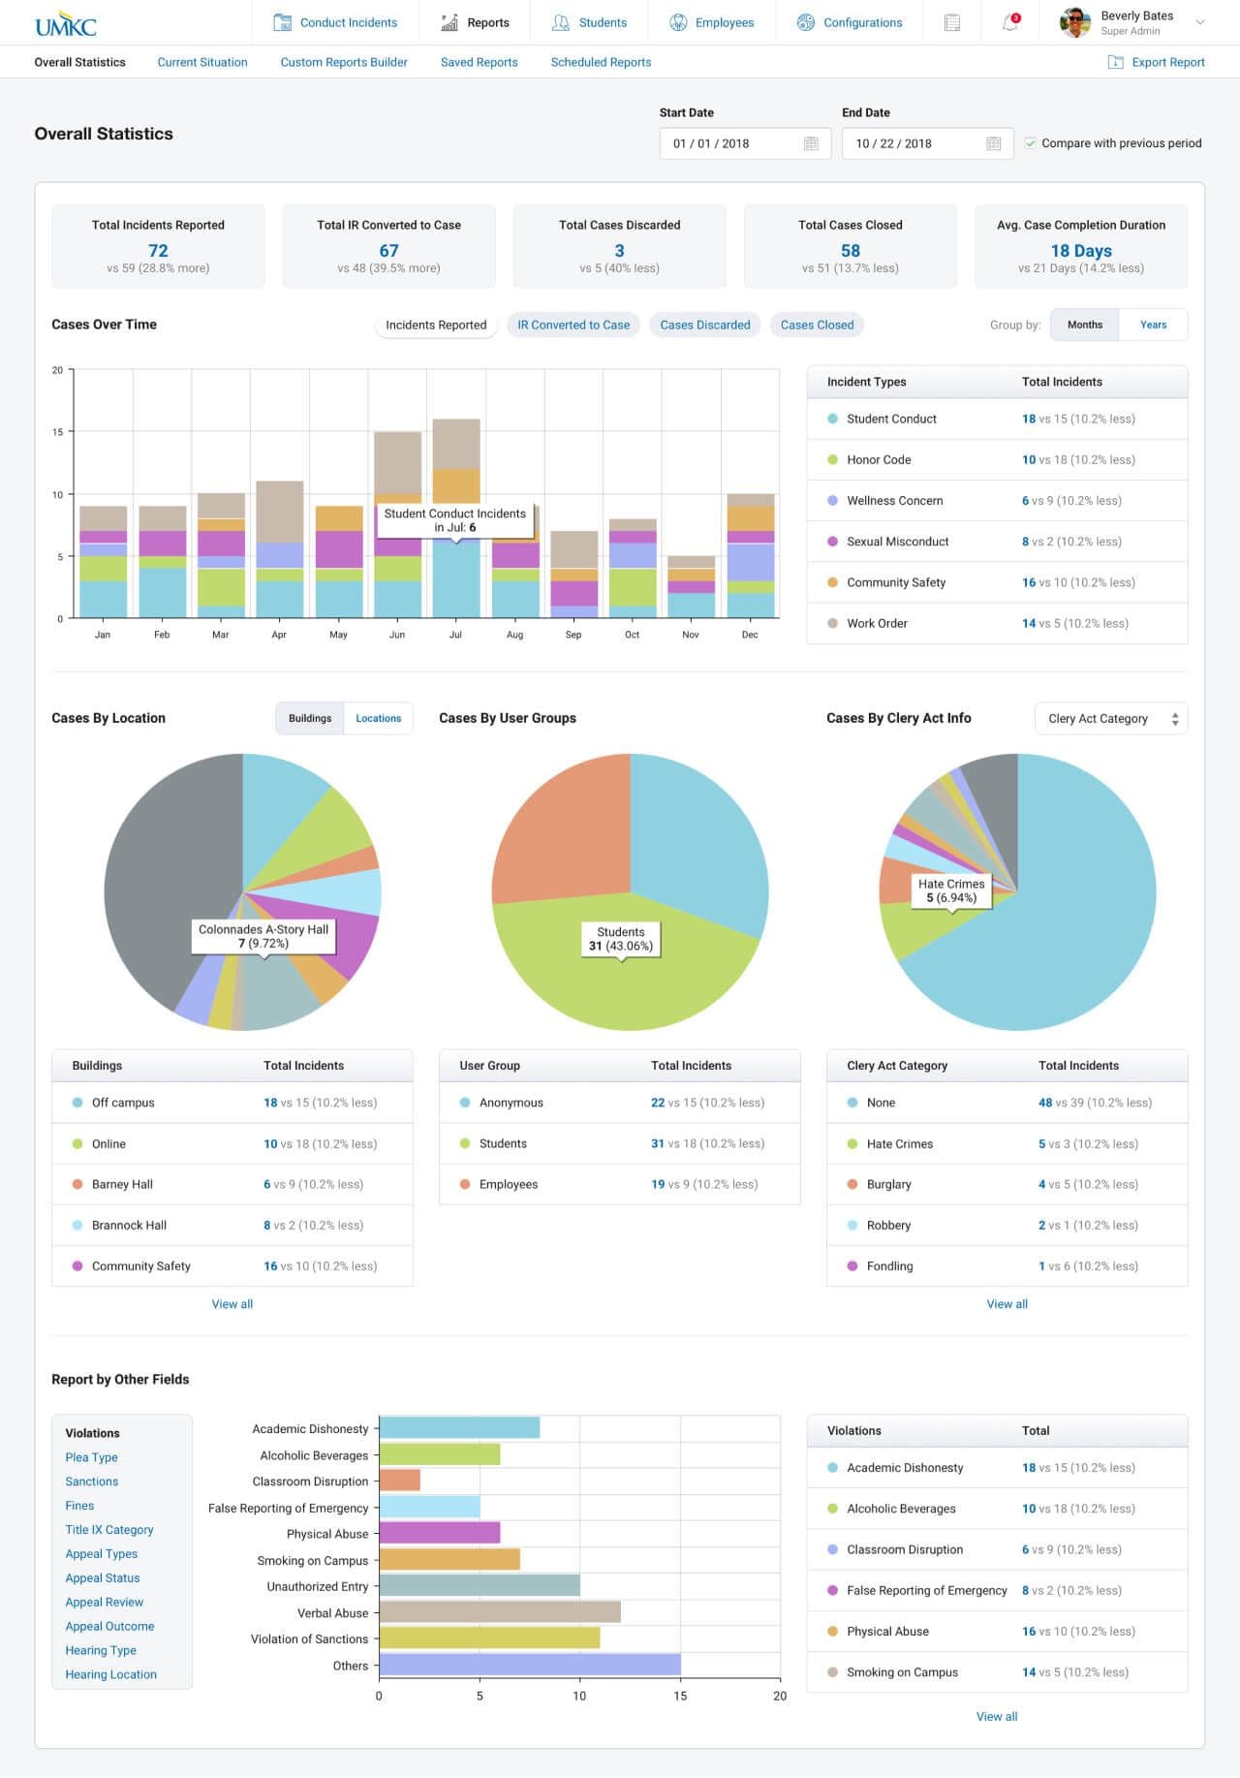
Task: Click the Employees icon in navbar
Action: pyautogui.click(x=678, y=22)
